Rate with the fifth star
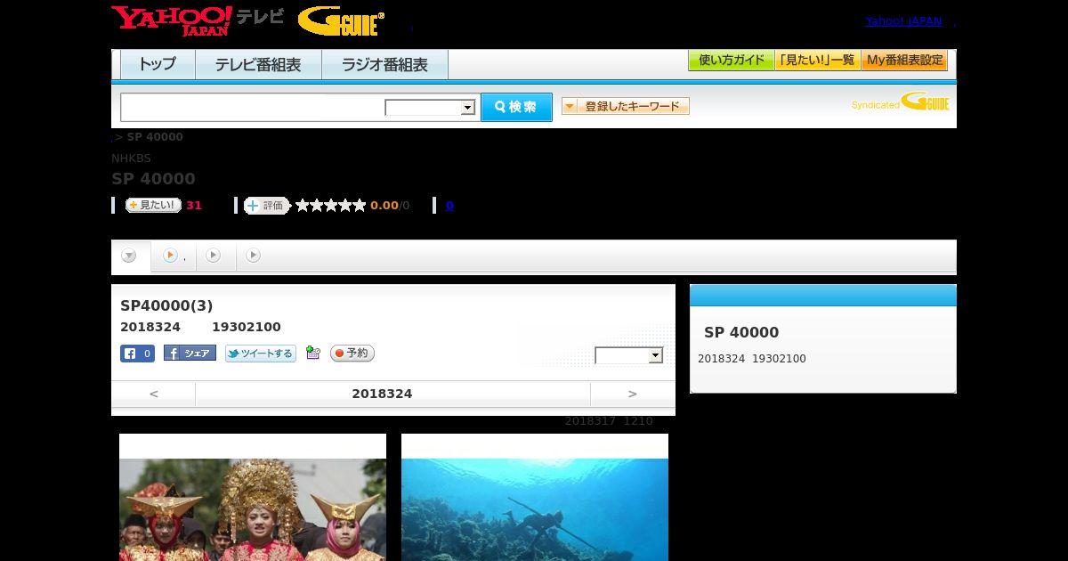Viewport: 1068px width, 561px height. pyautogui.click(x=360, y=206)
